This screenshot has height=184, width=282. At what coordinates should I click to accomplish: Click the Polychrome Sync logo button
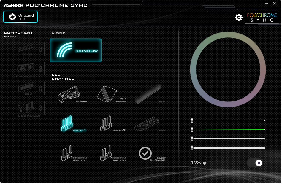262,17
